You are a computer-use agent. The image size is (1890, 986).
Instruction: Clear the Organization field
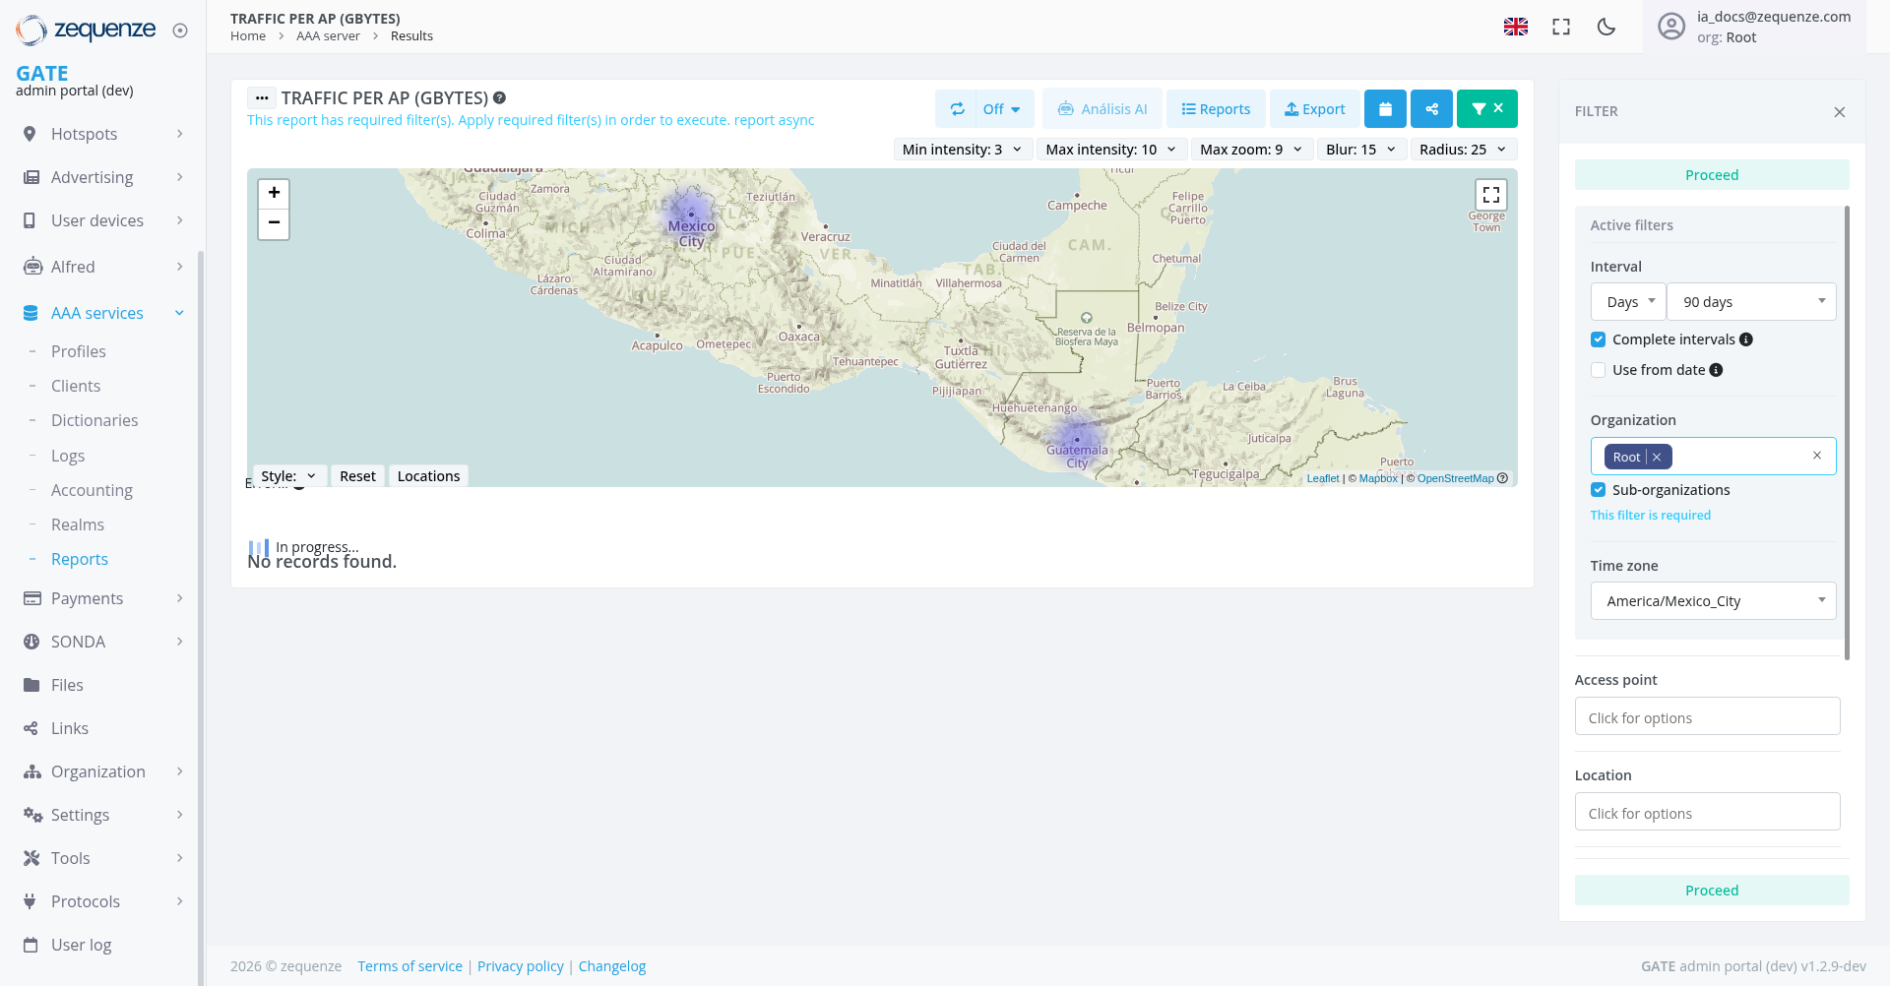[x=1817, y=456]
